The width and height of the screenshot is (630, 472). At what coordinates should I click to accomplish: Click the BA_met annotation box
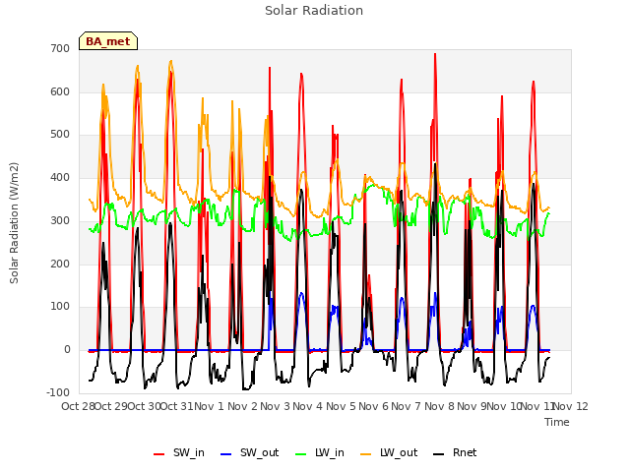(x=108, y=41)
